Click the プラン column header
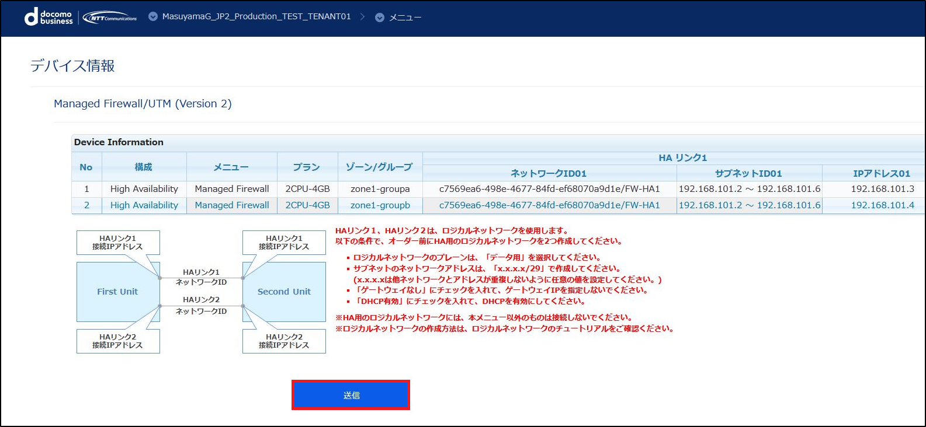926x427 pixels. (x=307, y=167)
